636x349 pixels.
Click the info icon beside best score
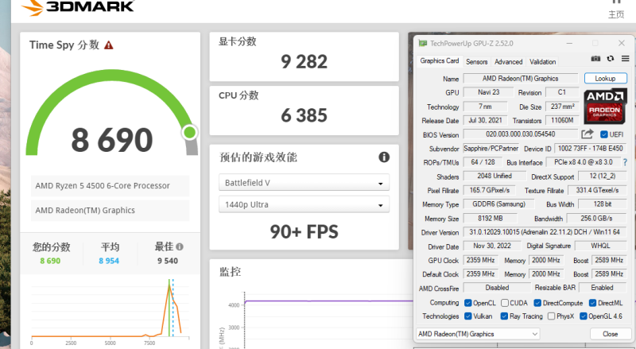tap(180, 246)
